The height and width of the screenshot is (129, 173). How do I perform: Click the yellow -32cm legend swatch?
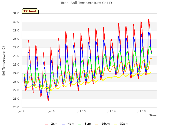click(x=115, y=124)
